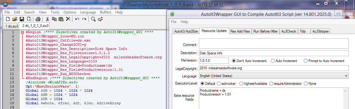Click the Print icon in SciTE toolbar

tap(38, 19)
